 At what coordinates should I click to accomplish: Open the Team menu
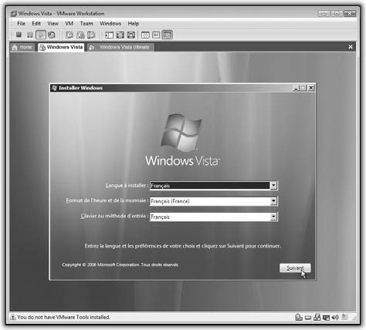point(86,24)
